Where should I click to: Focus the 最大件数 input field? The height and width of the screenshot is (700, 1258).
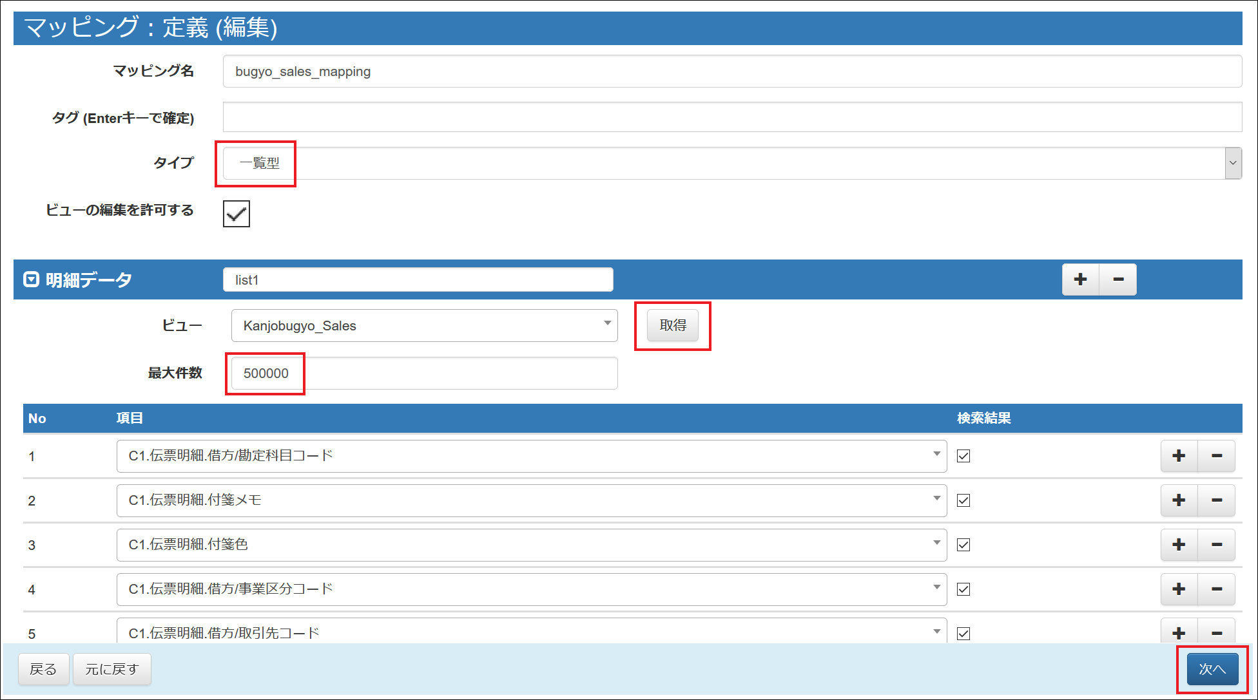coord(424,374)
